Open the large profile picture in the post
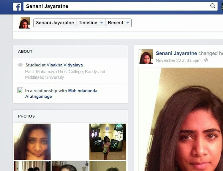This screenshot has height=171, width=223. pos(181,119)
